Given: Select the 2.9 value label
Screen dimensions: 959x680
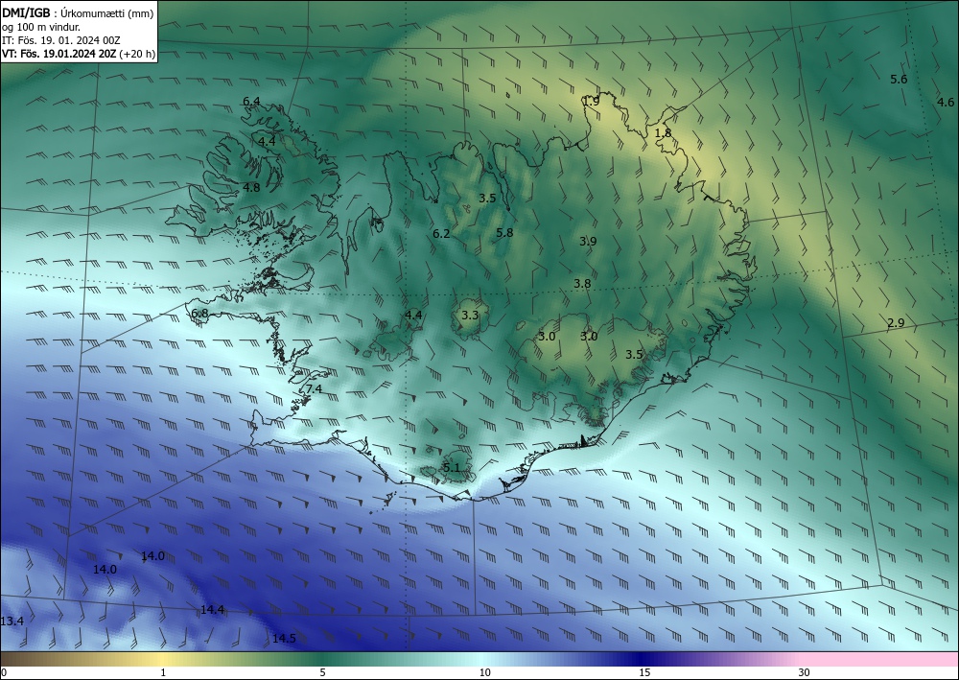Looking at the screenshot, I should 896,323.
